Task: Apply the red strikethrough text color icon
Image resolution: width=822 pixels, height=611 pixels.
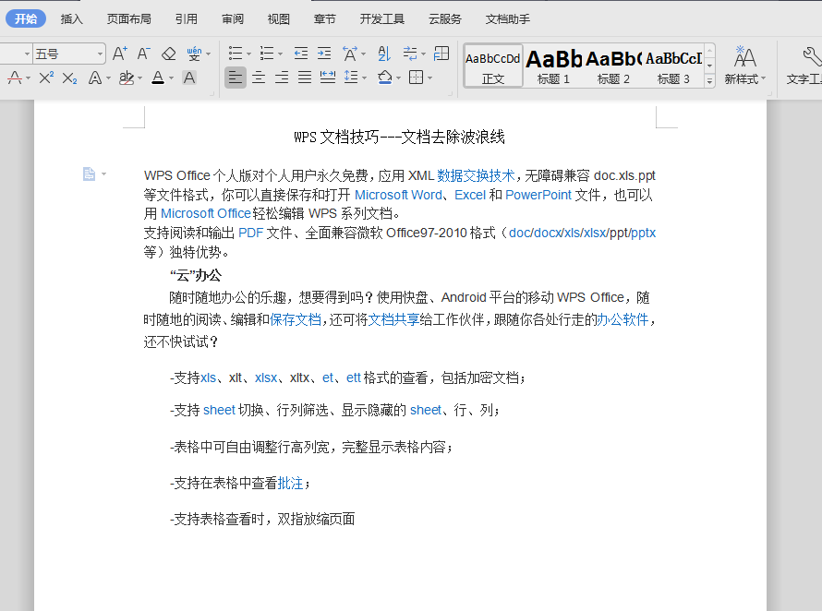Action: 15,78
